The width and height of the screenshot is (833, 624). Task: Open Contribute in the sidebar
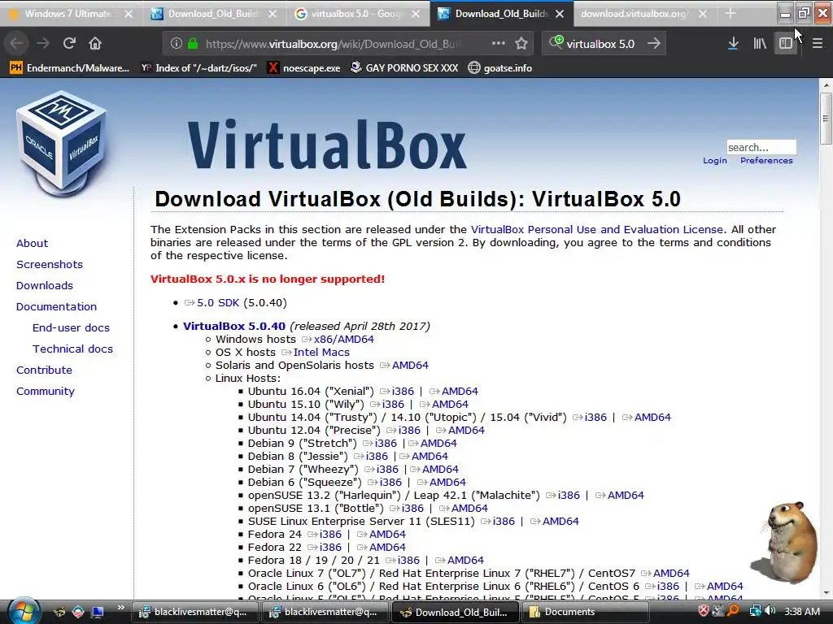tap(44, 370)
